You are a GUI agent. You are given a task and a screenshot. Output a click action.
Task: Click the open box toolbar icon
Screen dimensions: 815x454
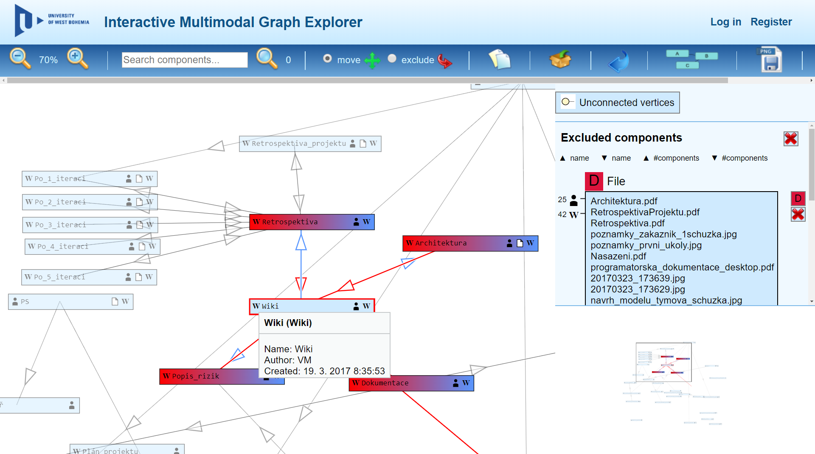pos(560,59)
